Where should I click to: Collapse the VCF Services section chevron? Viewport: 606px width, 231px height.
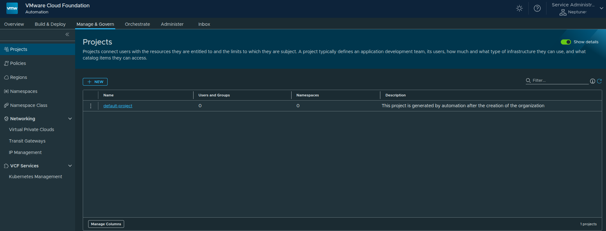click(70, 166)
